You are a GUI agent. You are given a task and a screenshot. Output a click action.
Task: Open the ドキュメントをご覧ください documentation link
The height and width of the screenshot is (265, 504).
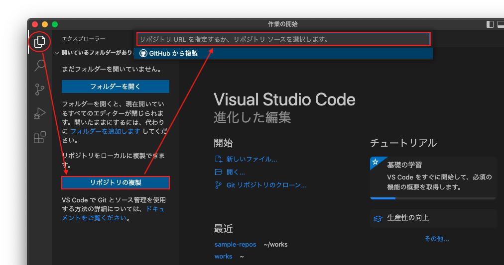[x=113, y=213]
